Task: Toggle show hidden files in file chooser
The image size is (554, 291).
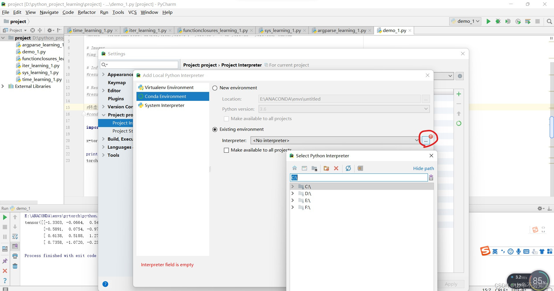Action: point(360,168)
